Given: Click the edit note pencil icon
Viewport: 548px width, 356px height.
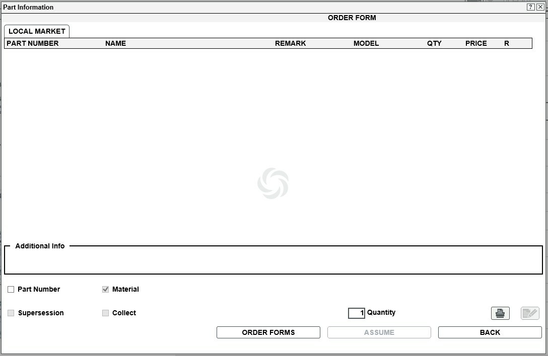Looking at the screenshot, I should point(530,313).
